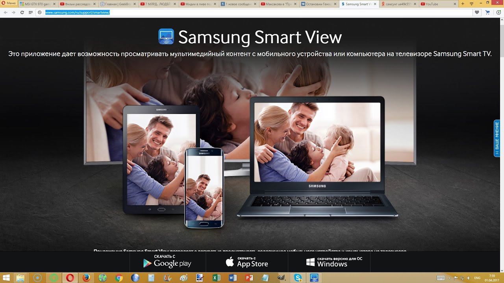Open the Speed Dial grid
This screenshot has width=504, height=283.
(x=31, y=12)
